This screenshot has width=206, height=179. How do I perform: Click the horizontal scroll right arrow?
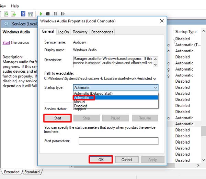[x=198, y=165]
